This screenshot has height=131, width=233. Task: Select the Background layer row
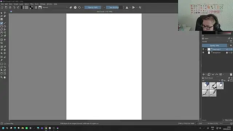pyautogui.click(x=217, y=52)
